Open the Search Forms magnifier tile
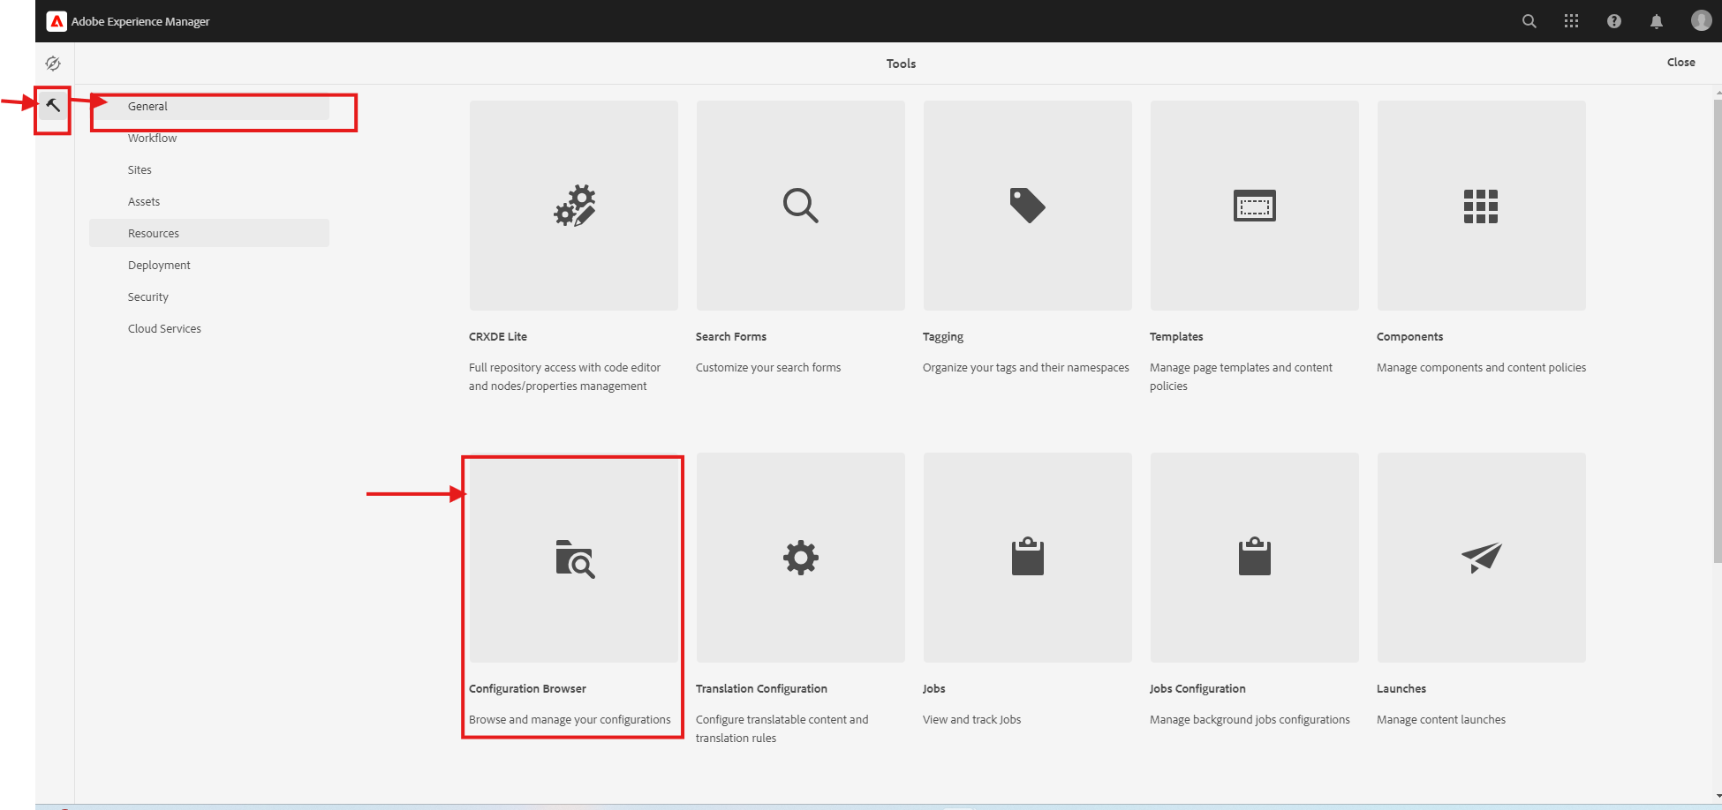Screen dimensions: 1722x810 (800, 206)
